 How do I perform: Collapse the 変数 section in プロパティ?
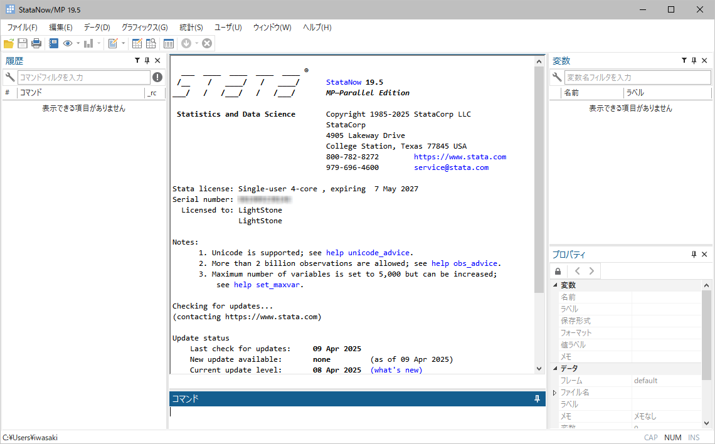(556, 285)
